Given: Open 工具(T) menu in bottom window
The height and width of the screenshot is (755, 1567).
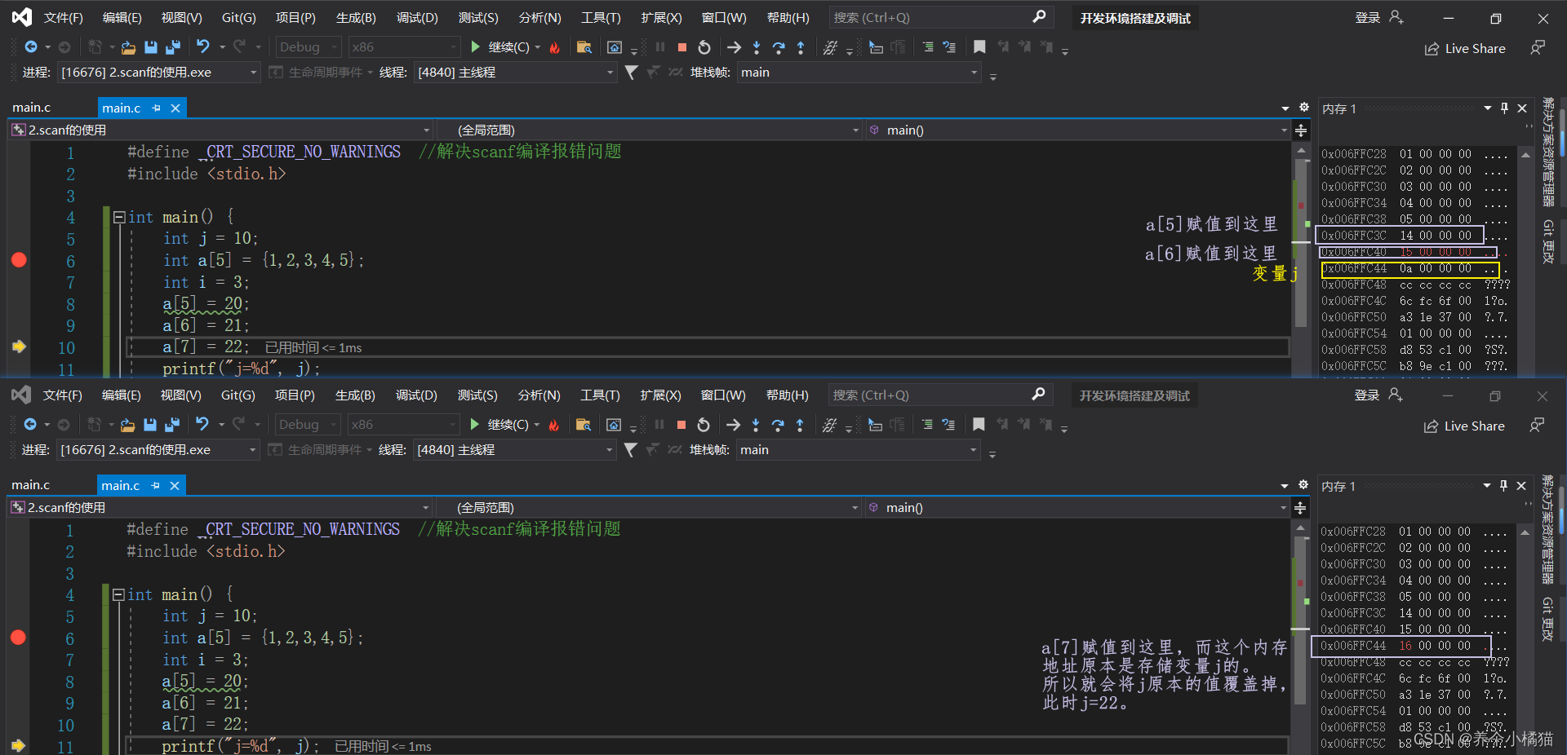Looking at the screenshot, I should point(600,395).
